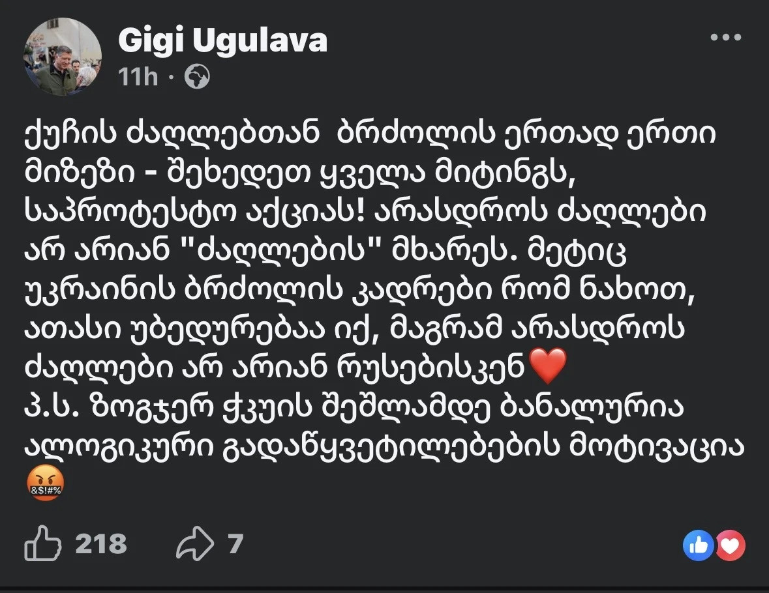Open the Gigi Ugulava profile name link
The height and width of the screenshot is (593, 769).
coord(222,42)
